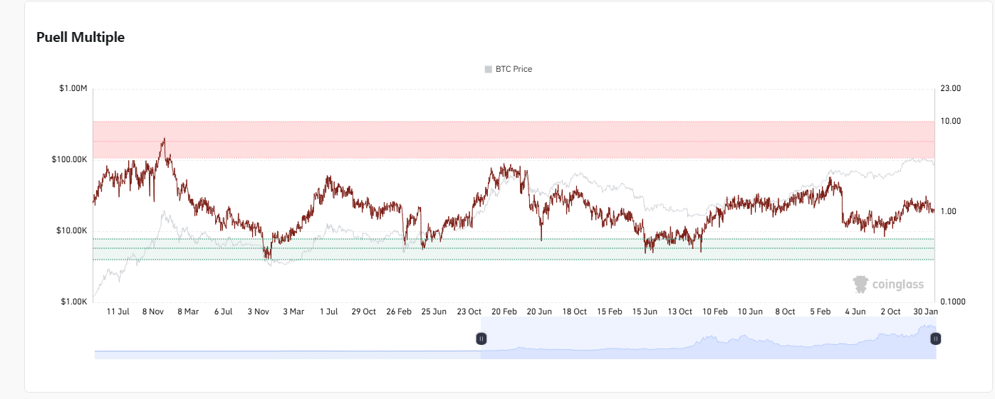Click the $1.00M left axis label
995x399 pixels.
pos(73,88)
